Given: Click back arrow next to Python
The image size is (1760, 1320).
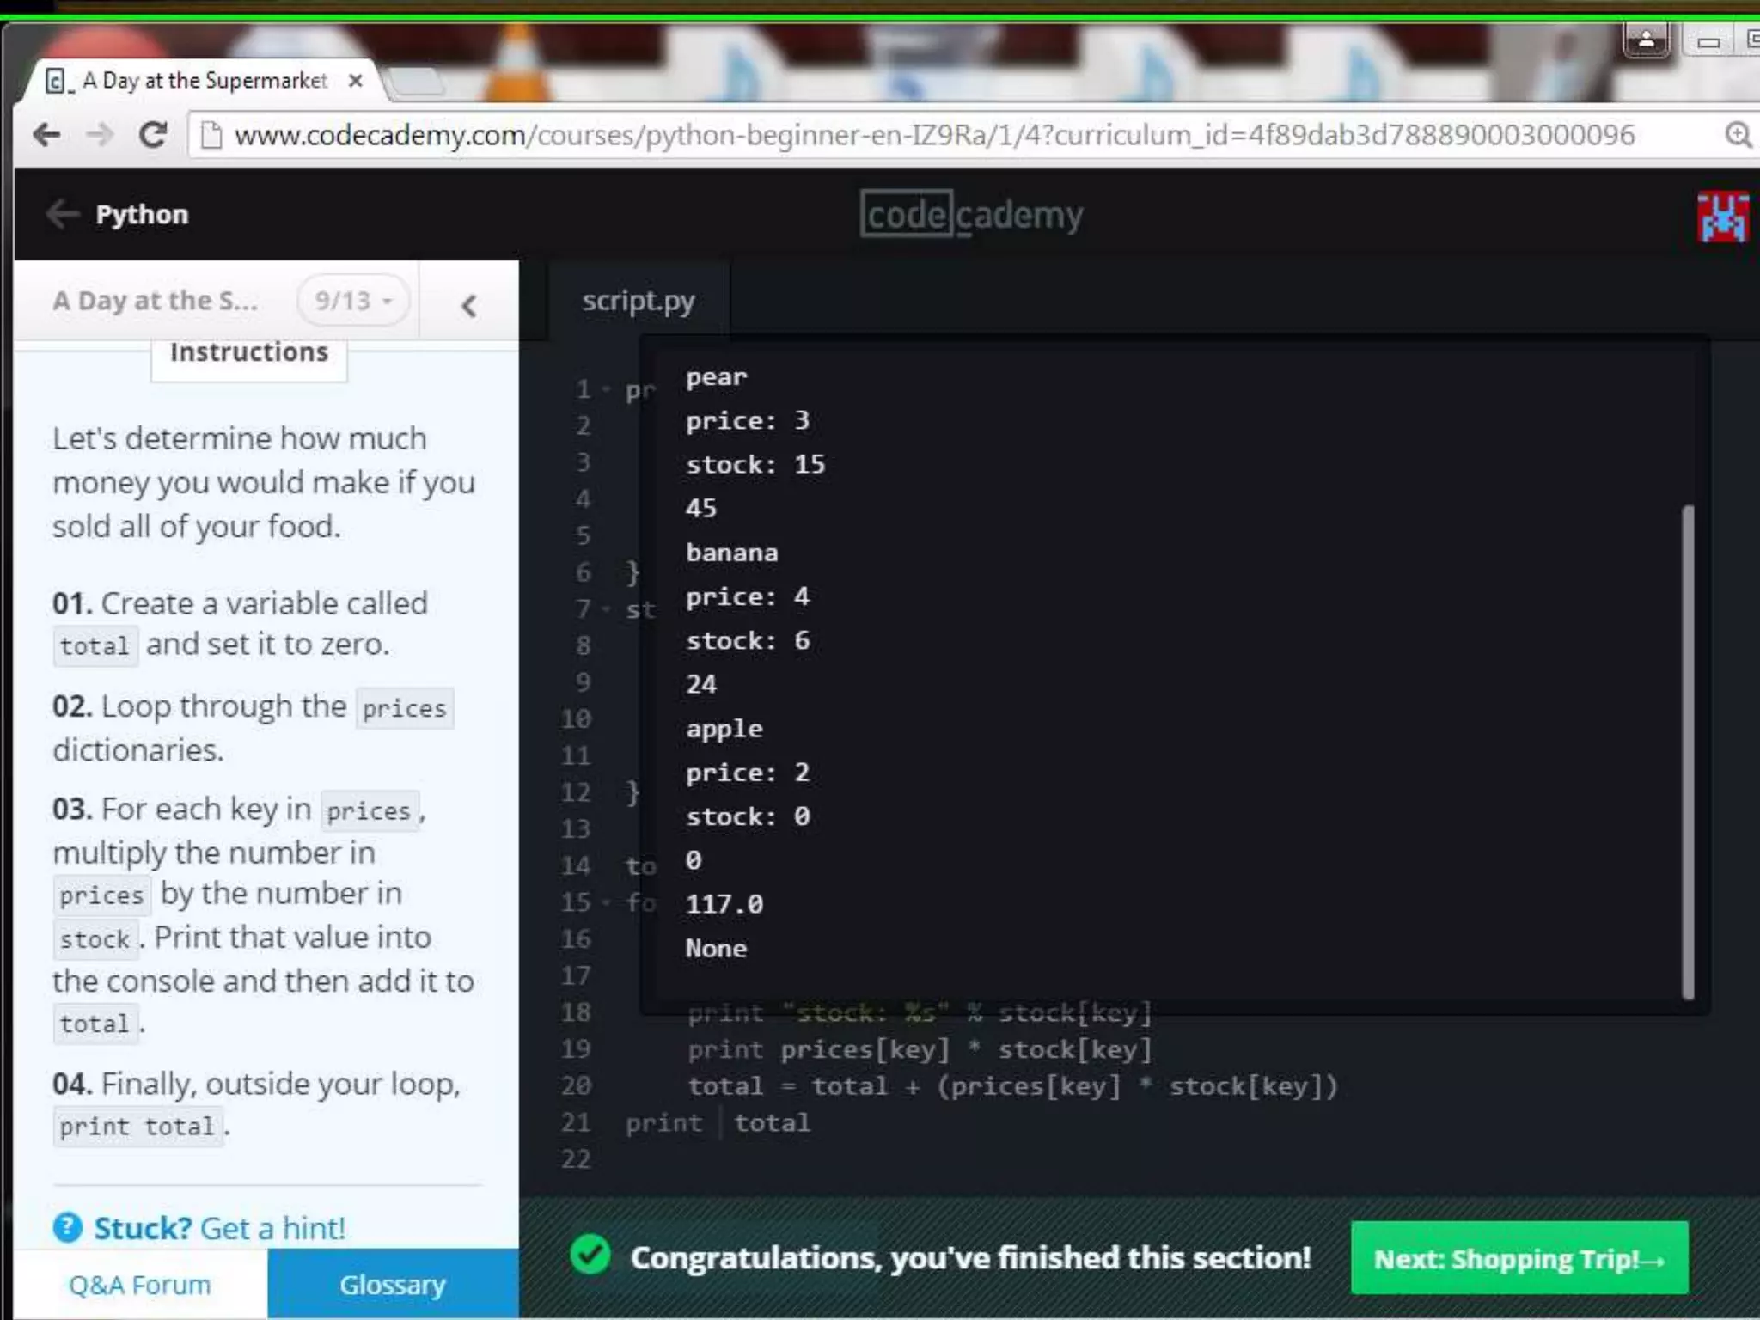Looking at the screenshot, I should pos(63,214).
